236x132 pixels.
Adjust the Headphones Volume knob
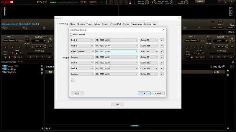[154, 2]
